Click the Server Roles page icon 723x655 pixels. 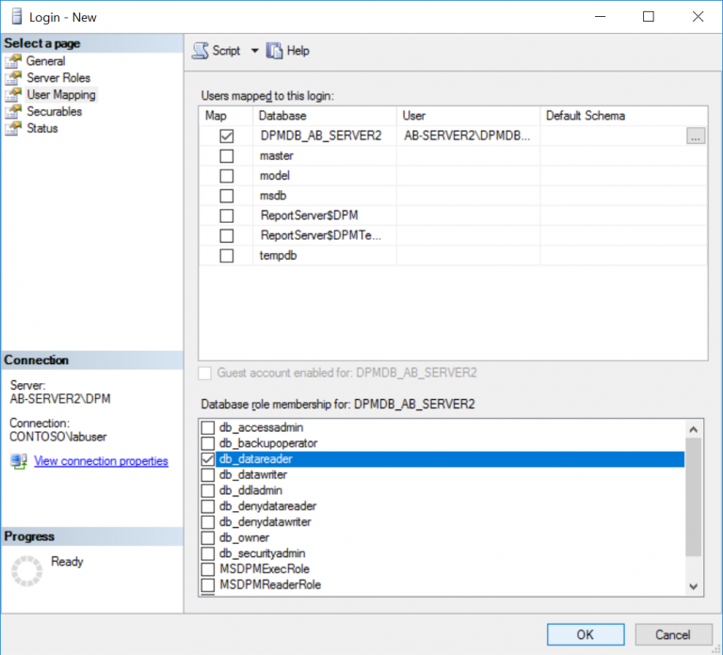pyautogui.click(x=13, y=78)
